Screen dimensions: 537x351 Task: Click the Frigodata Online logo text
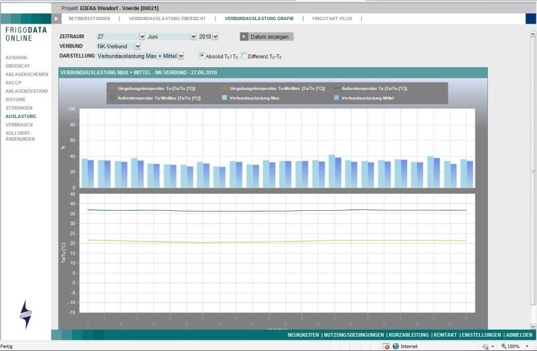pos(26,34)
